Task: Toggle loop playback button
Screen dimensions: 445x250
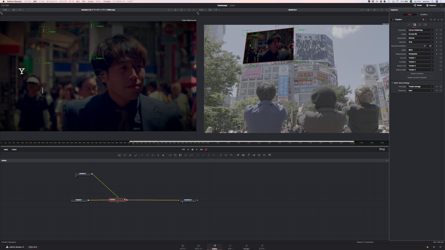Action: click(x=206, y=149)
